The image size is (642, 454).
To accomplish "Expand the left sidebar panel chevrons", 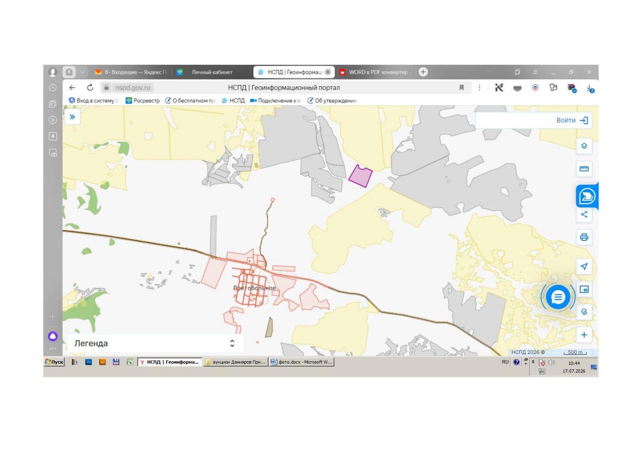I will click(72, 117).
